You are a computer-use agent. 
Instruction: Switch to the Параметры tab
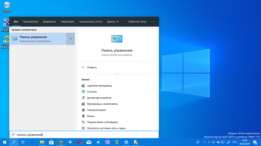[x=67, y=22]
